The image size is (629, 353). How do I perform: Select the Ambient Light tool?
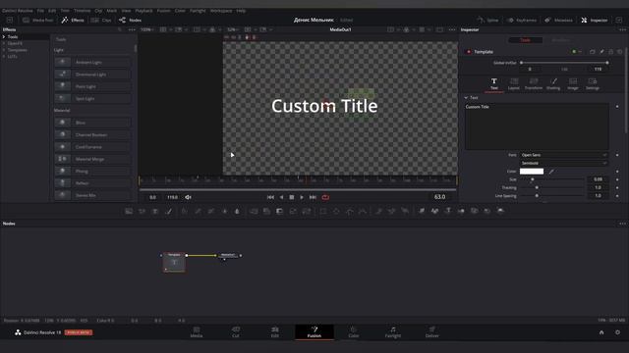pyautogui.click(x=92, y=63)
